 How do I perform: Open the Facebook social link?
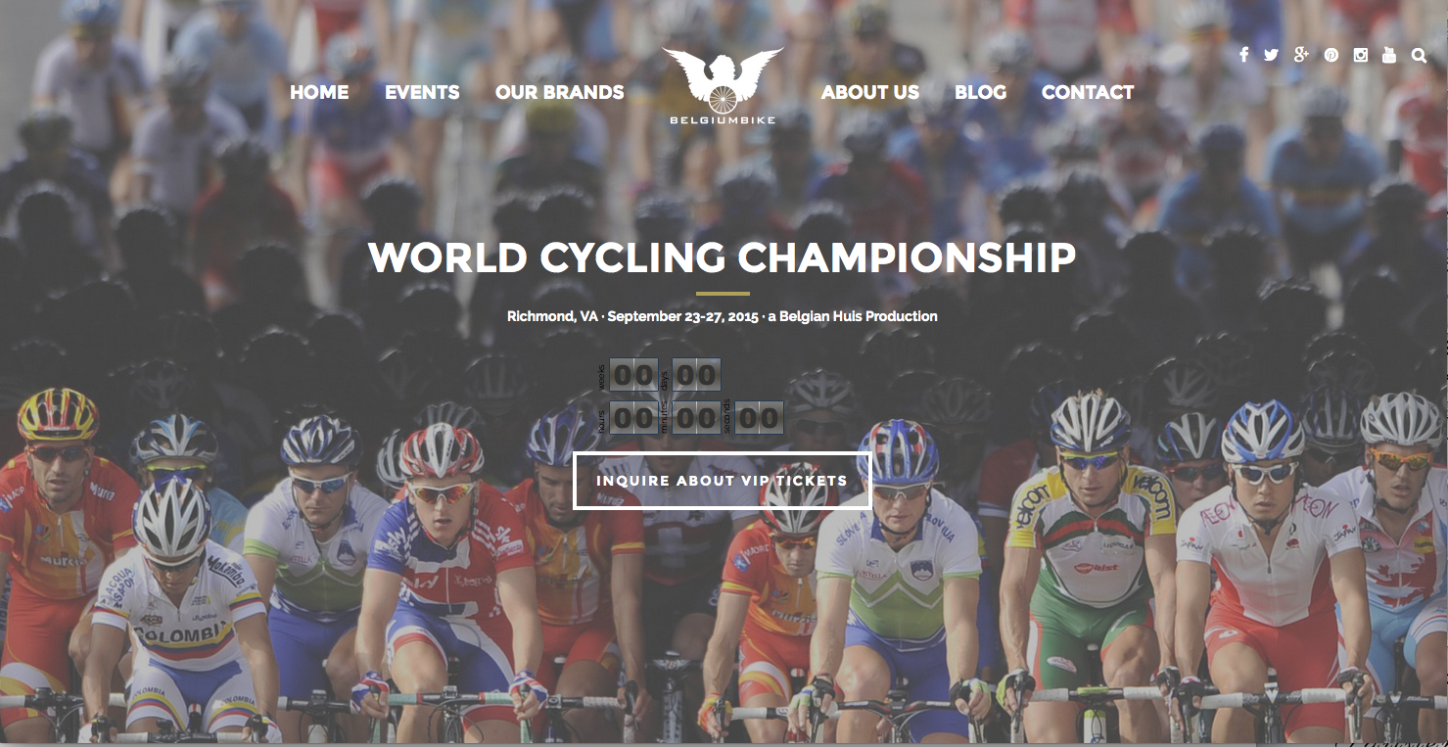(1243, 55)
